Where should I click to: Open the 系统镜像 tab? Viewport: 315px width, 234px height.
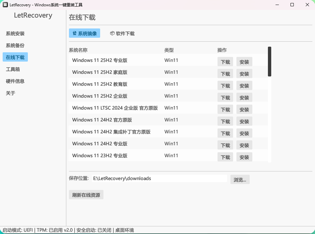click(x=84, y=33)
